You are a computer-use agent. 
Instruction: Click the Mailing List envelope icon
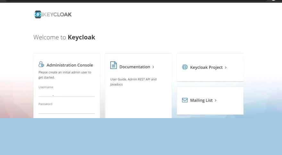coord(185,100)
